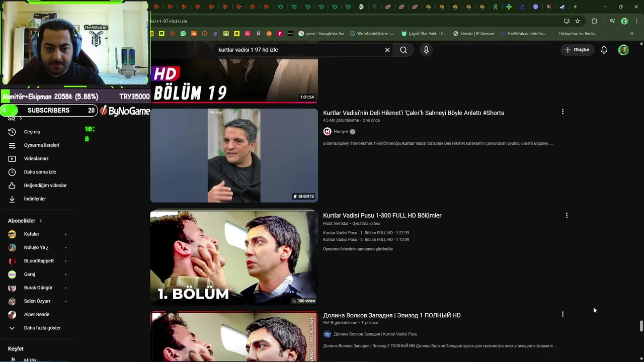Image resolution: width=644 pixels, height=362 pixels.
Task: Clear the YouTube search box with X
Action: 387,50
